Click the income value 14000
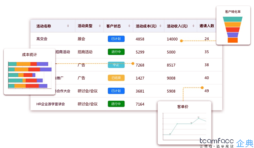This screenshot has width=254, height=148. (172, 39)
